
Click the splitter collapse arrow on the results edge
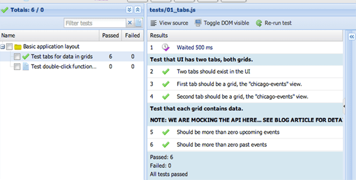344,106
